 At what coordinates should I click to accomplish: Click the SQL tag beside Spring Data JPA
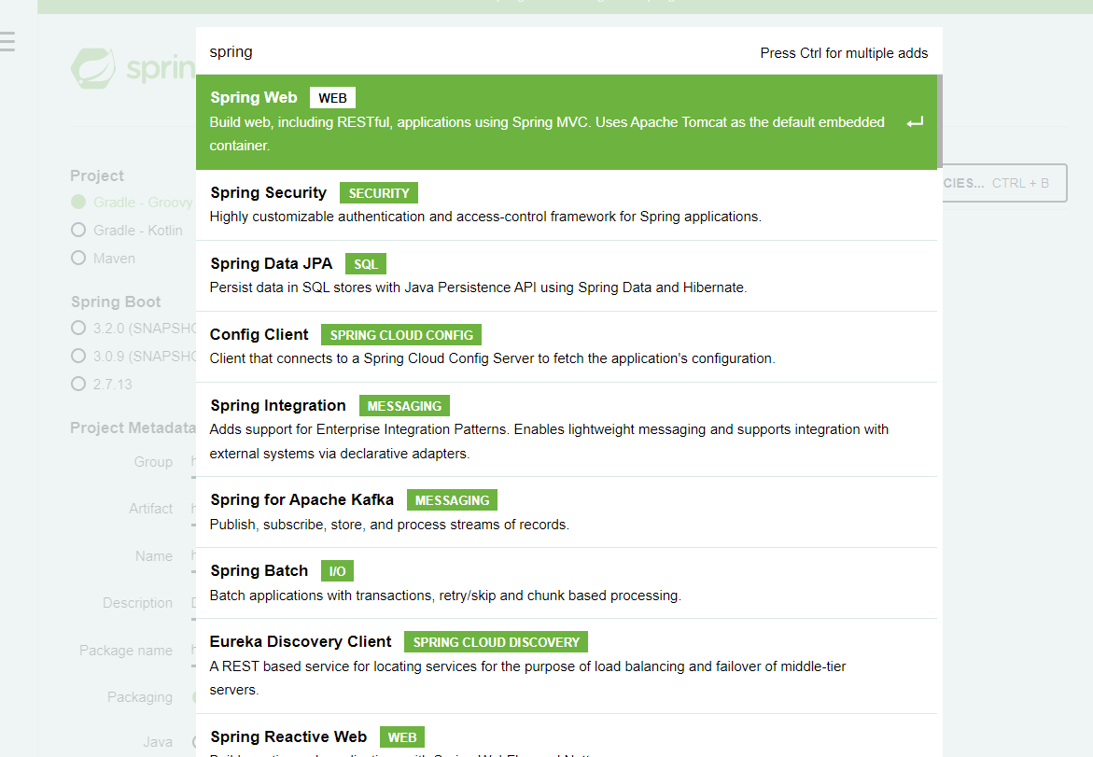click(365, 264)
